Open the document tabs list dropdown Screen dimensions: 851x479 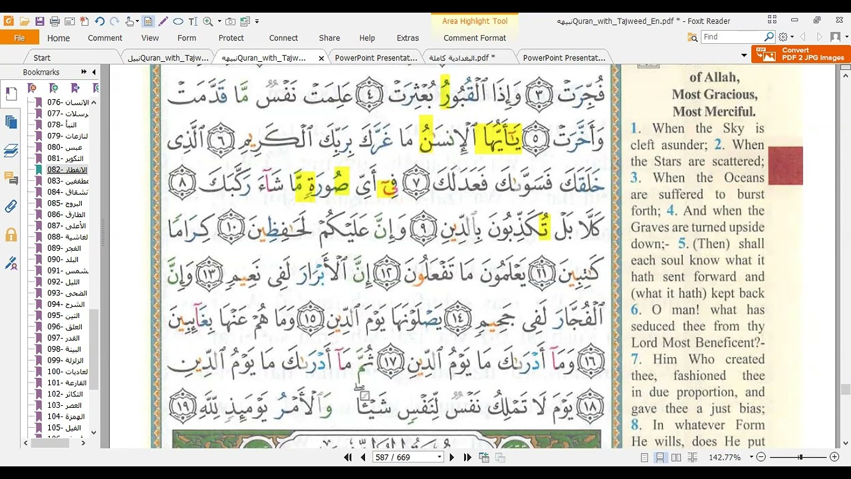click(x=744, y=55)
